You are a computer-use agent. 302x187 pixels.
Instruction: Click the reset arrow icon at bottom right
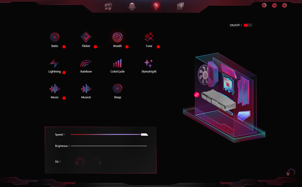tap(290, 172)
